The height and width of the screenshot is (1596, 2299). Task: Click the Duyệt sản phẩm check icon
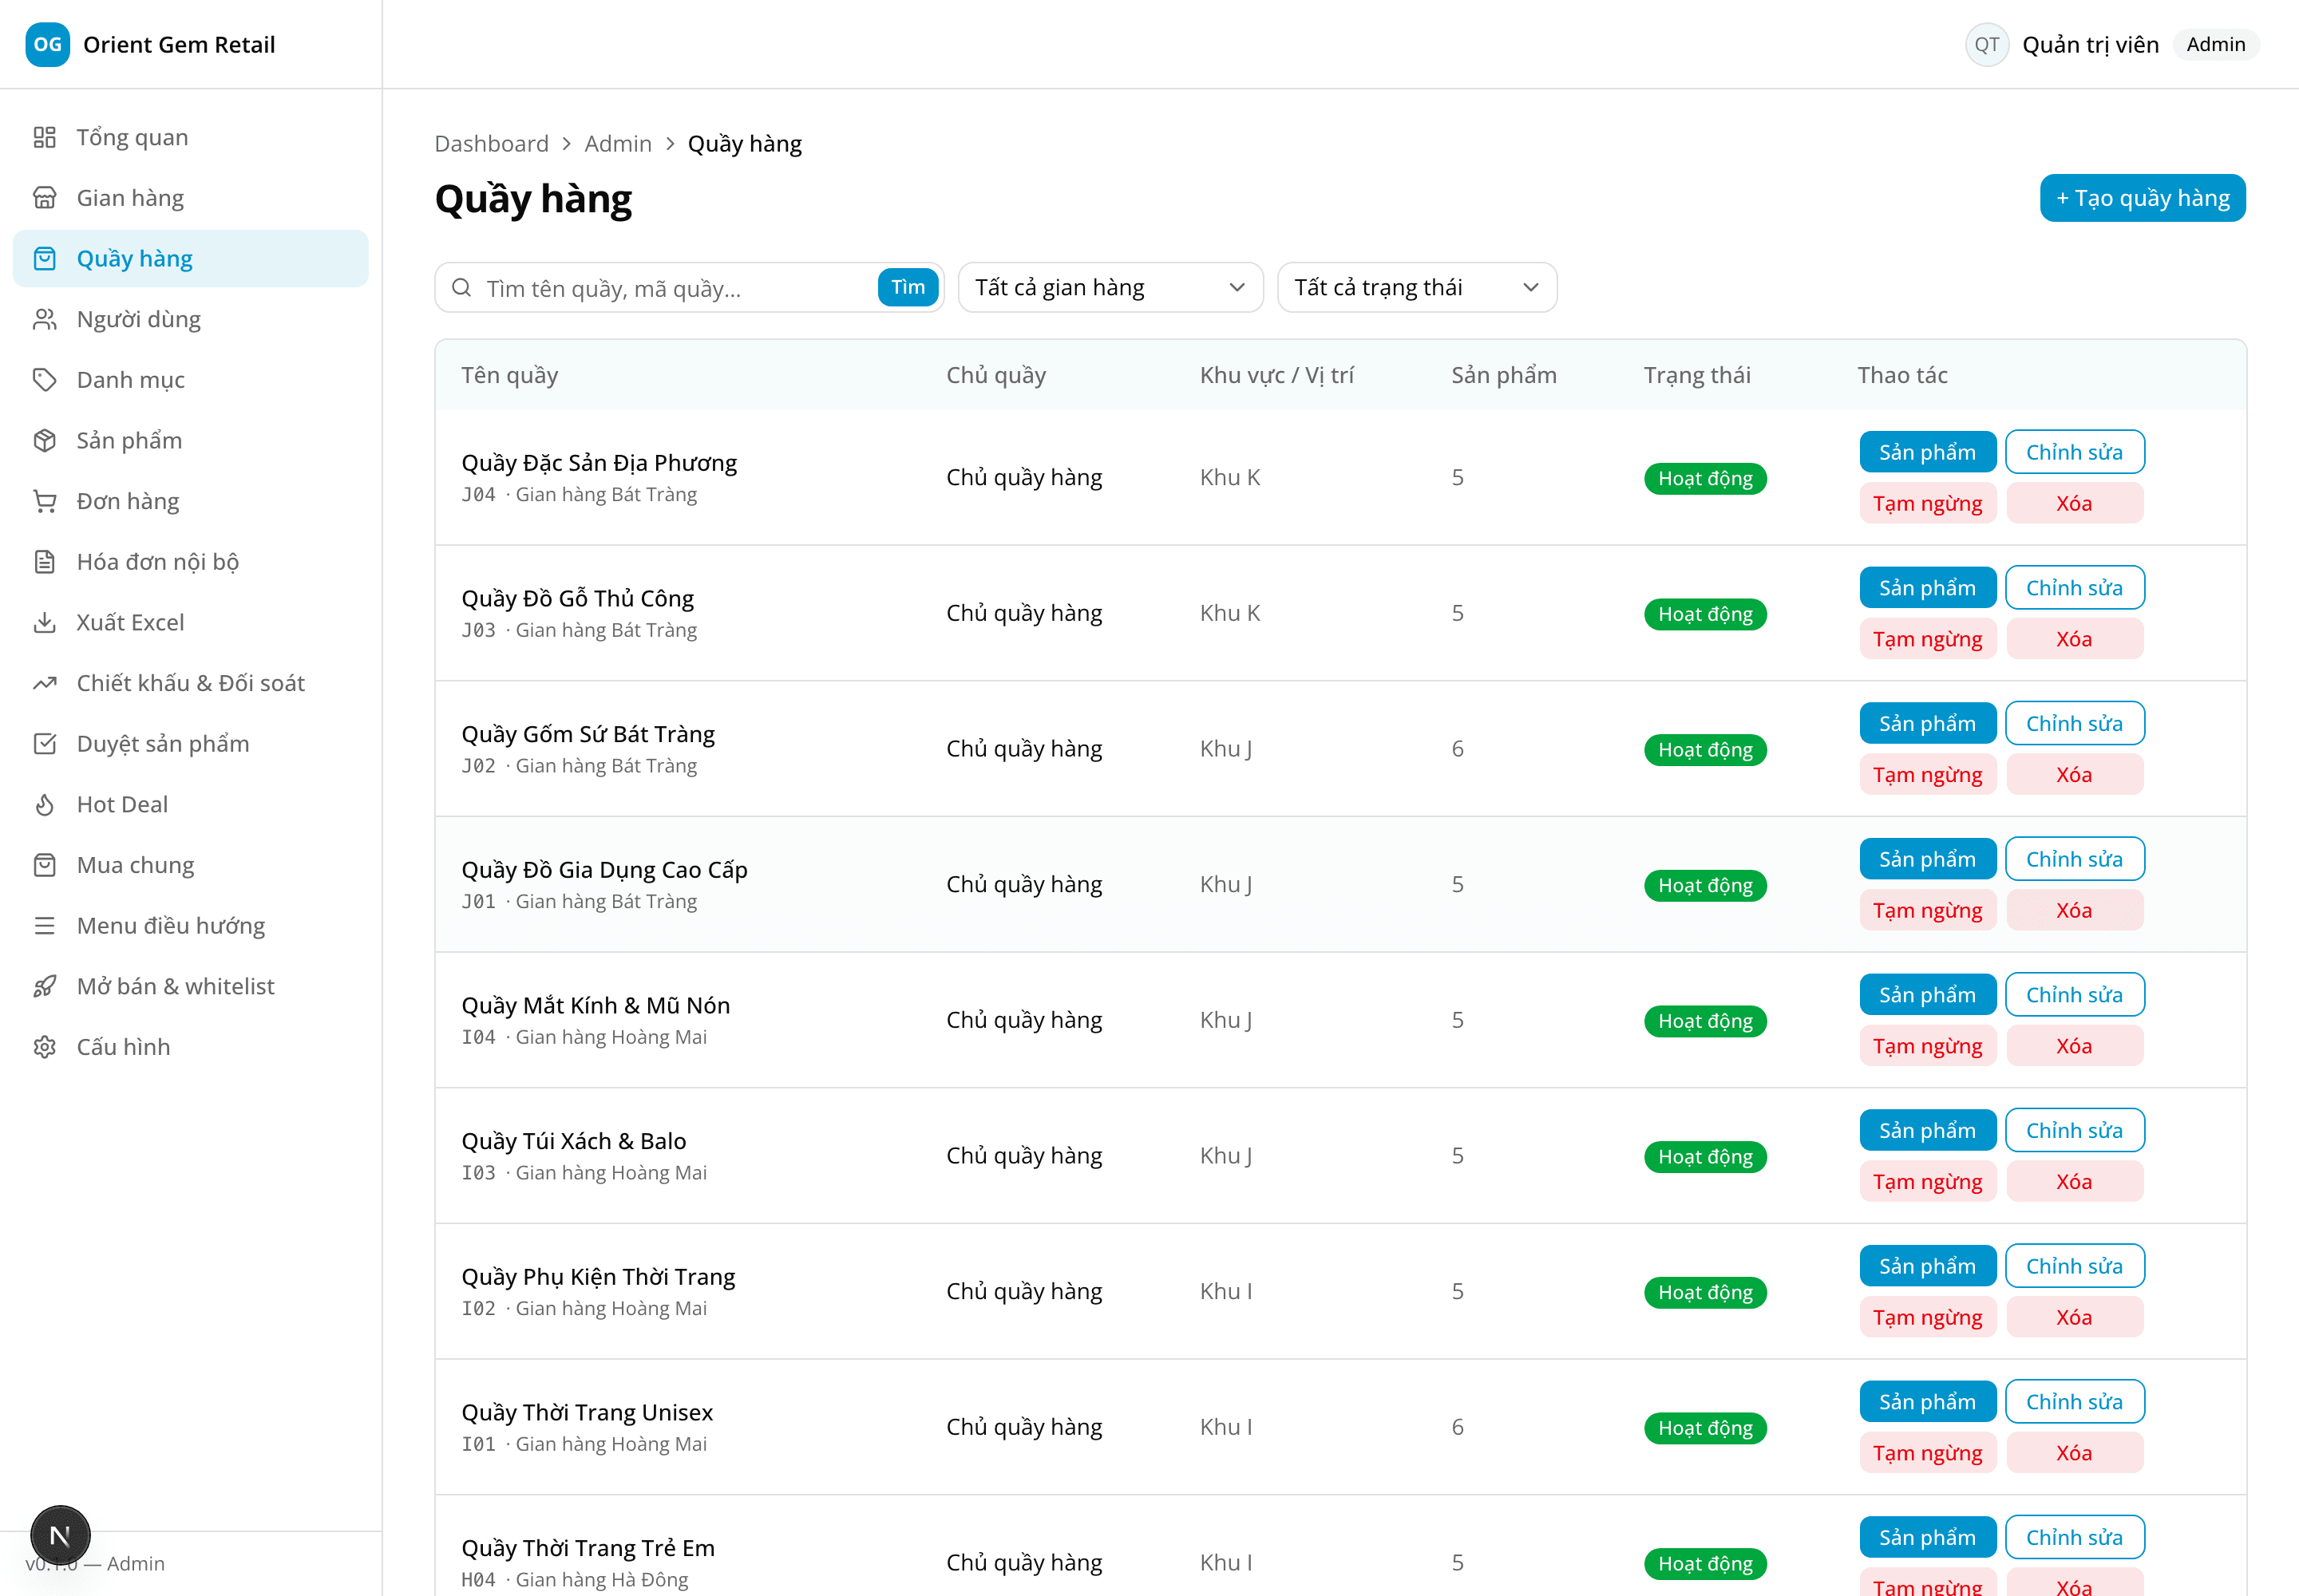click(44, 744)
